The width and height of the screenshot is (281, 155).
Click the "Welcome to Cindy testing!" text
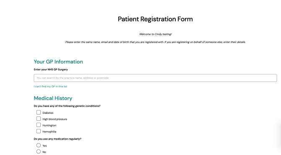coord(155,34)
